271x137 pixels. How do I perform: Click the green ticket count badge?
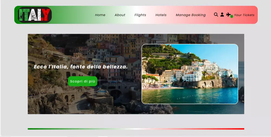[x=232, y=16]
